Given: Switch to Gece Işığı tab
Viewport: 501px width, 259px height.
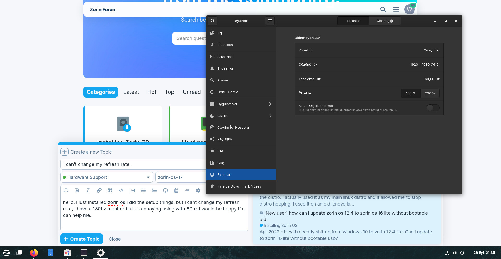Looking at the screenshot, I should tap(385, 21).
